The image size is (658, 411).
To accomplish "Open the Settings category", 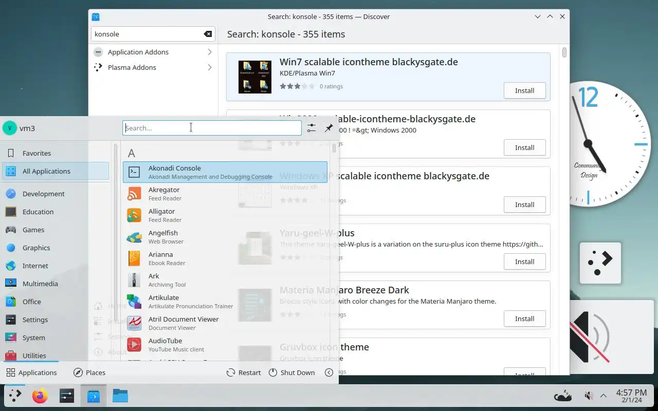I will 56,320.
